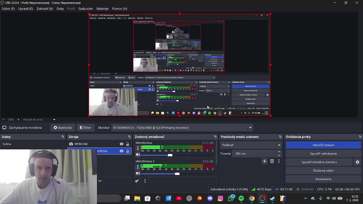This screenshot has width=363, height=204.
Task: Remove the transition with trash icon
Action: tap(272, 161)
